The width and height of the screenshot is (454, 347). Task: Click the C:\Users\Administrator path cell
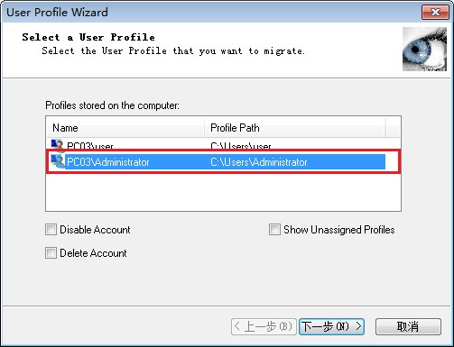[x=259, y=162]
